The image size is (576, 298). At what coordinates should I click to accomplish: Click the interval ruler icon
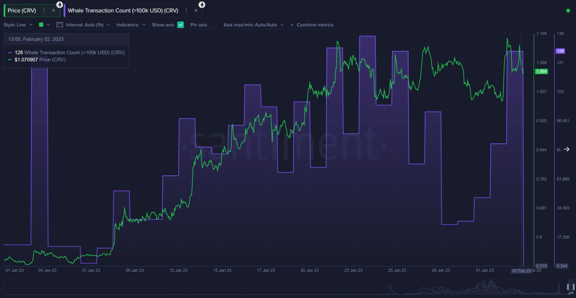tap(59, 25)
